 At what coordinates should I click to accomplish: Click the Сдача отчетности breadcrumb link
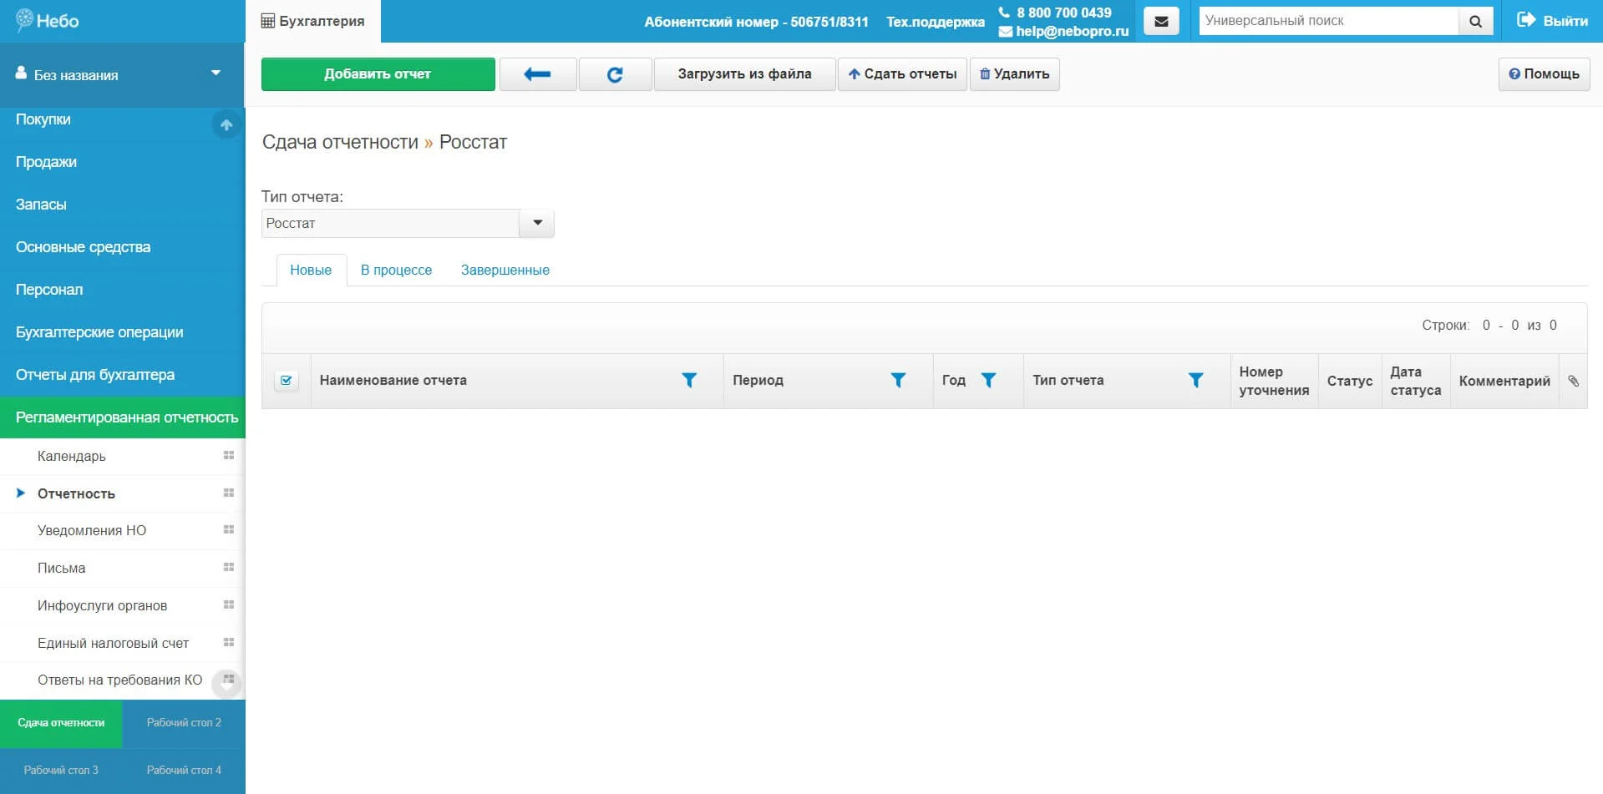(340, 142)
